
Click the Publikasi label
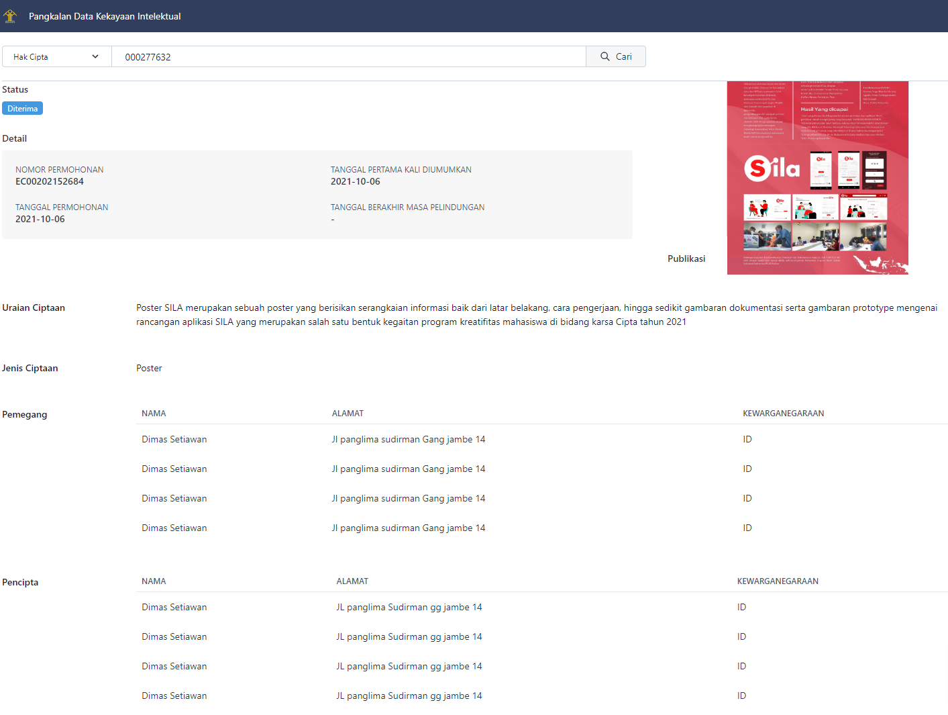(686, 258)
